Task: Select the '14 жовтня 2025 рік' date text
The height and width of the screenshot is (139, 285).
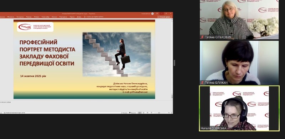Action: point(33,76)
